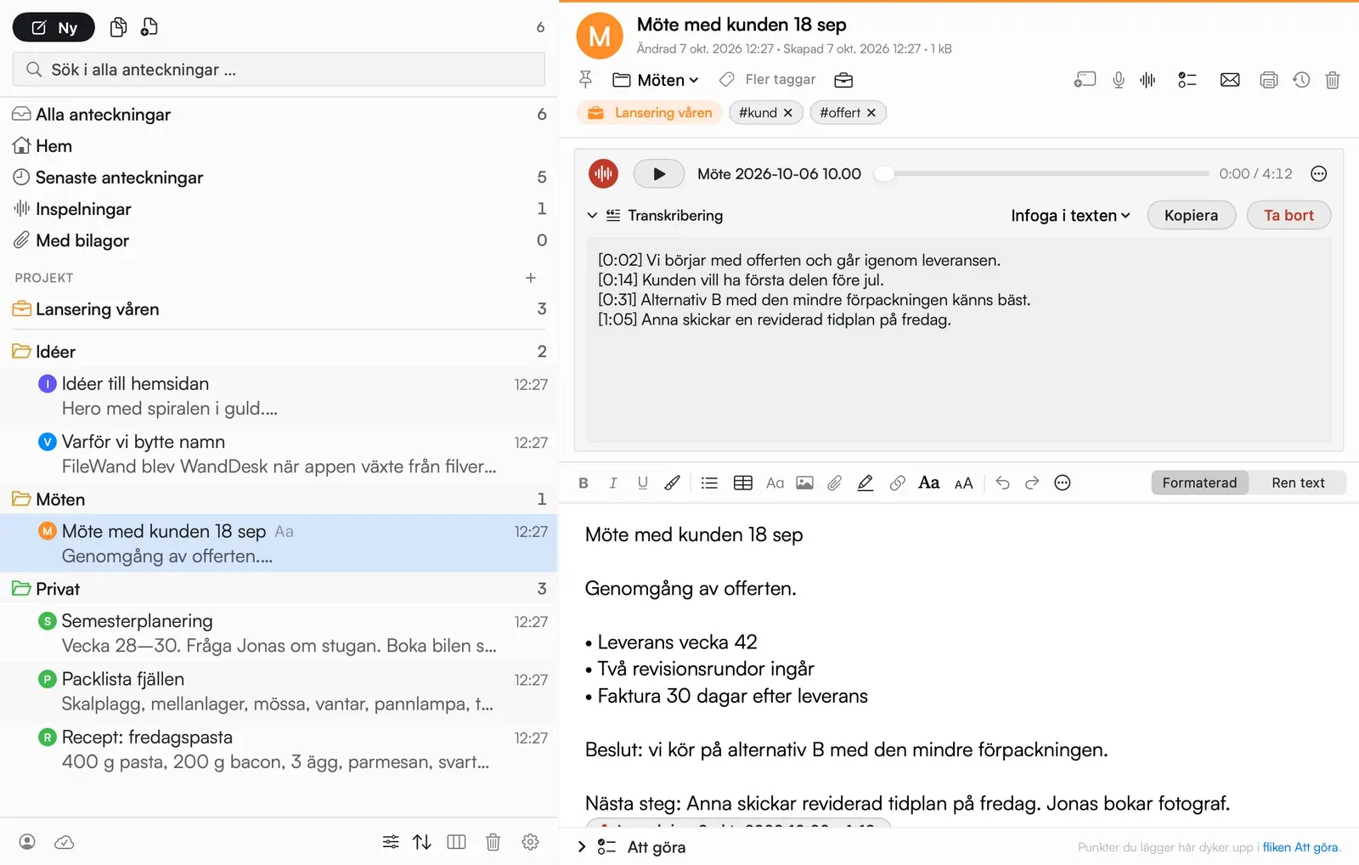Image resolution: width=1359 pixels, height=865 pixels.
Task: Click the microphone recording icon
Action: [1119, 80]
